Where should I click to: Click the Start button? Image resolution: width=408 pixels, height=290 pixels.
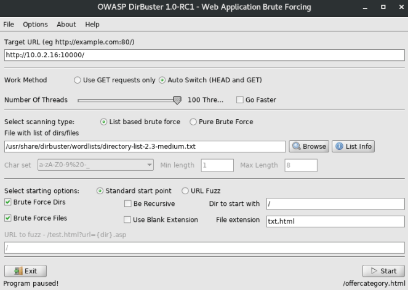[x=383, y=271]
